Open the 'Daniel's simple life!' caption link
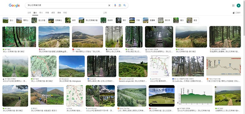 pyautogui.click(x=133, y=81)
